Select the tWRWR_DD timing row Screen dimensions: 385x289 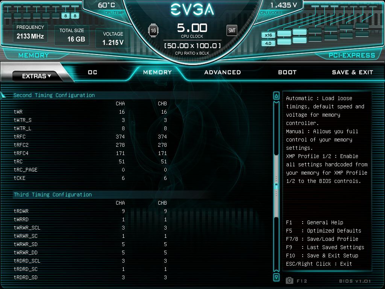pyautogui.click(x=90, y=252)
